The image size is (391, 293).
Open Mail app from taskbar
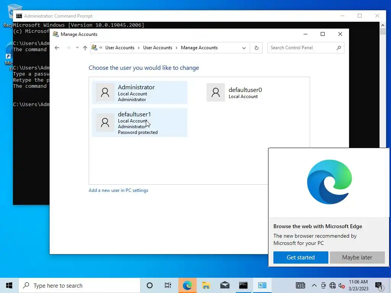225,285
